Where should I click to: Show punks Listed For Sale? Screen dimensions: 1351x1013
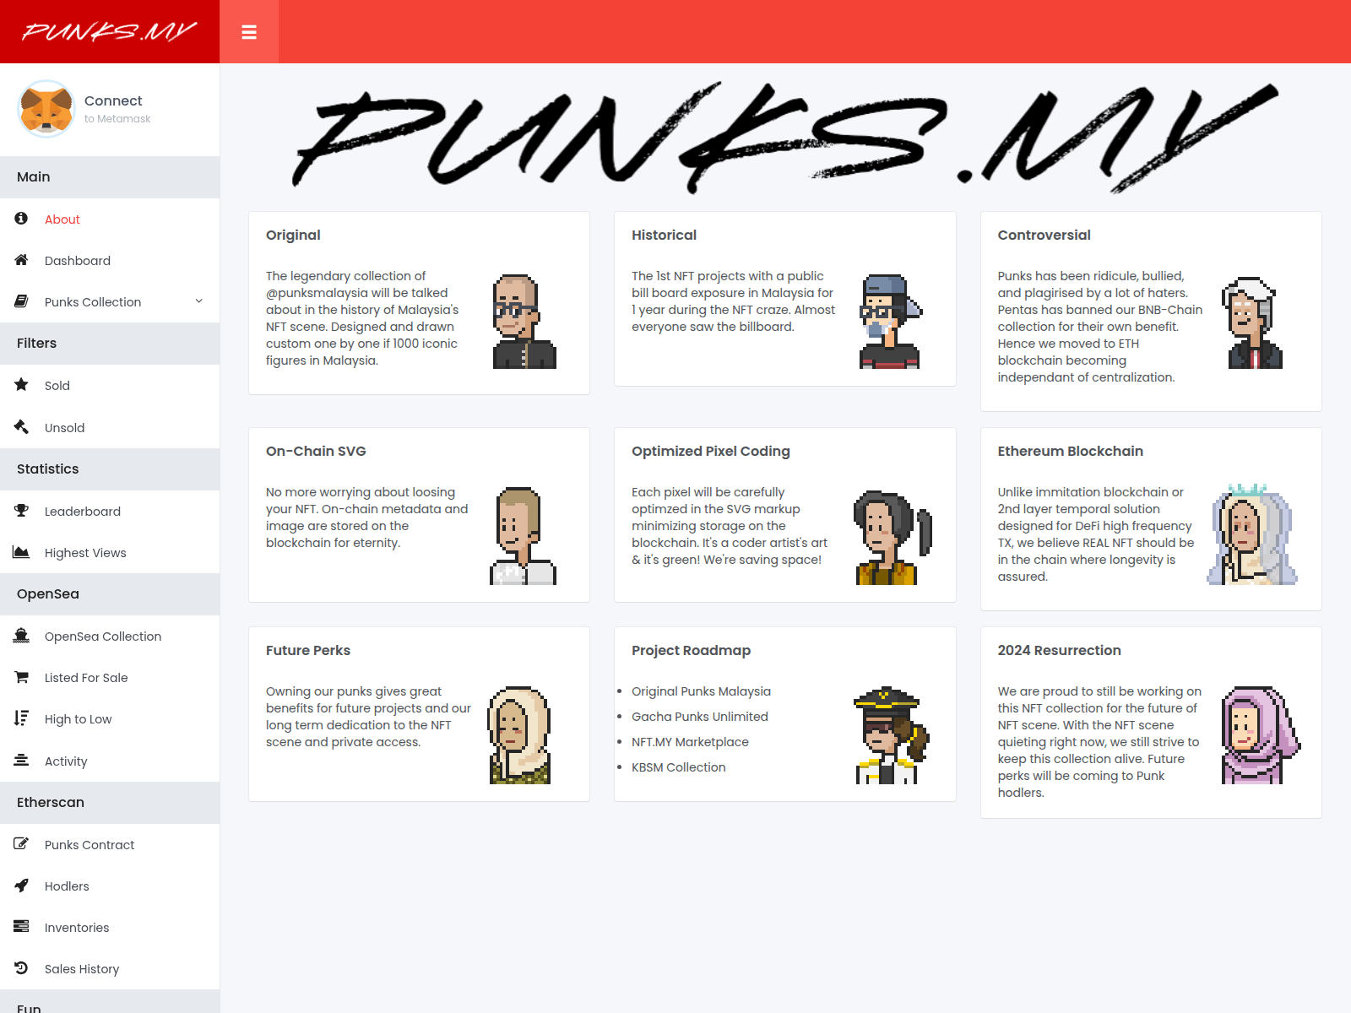pos(110,678)
